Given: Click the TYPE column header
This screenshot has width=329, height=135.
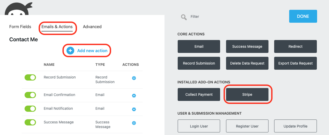Looking at the screenshot, I should click(100, 65).
